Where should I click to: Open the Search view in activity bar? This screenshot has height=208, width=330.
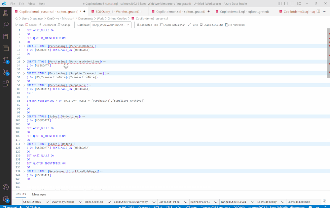pyautogui.click(x=6, y=25)
